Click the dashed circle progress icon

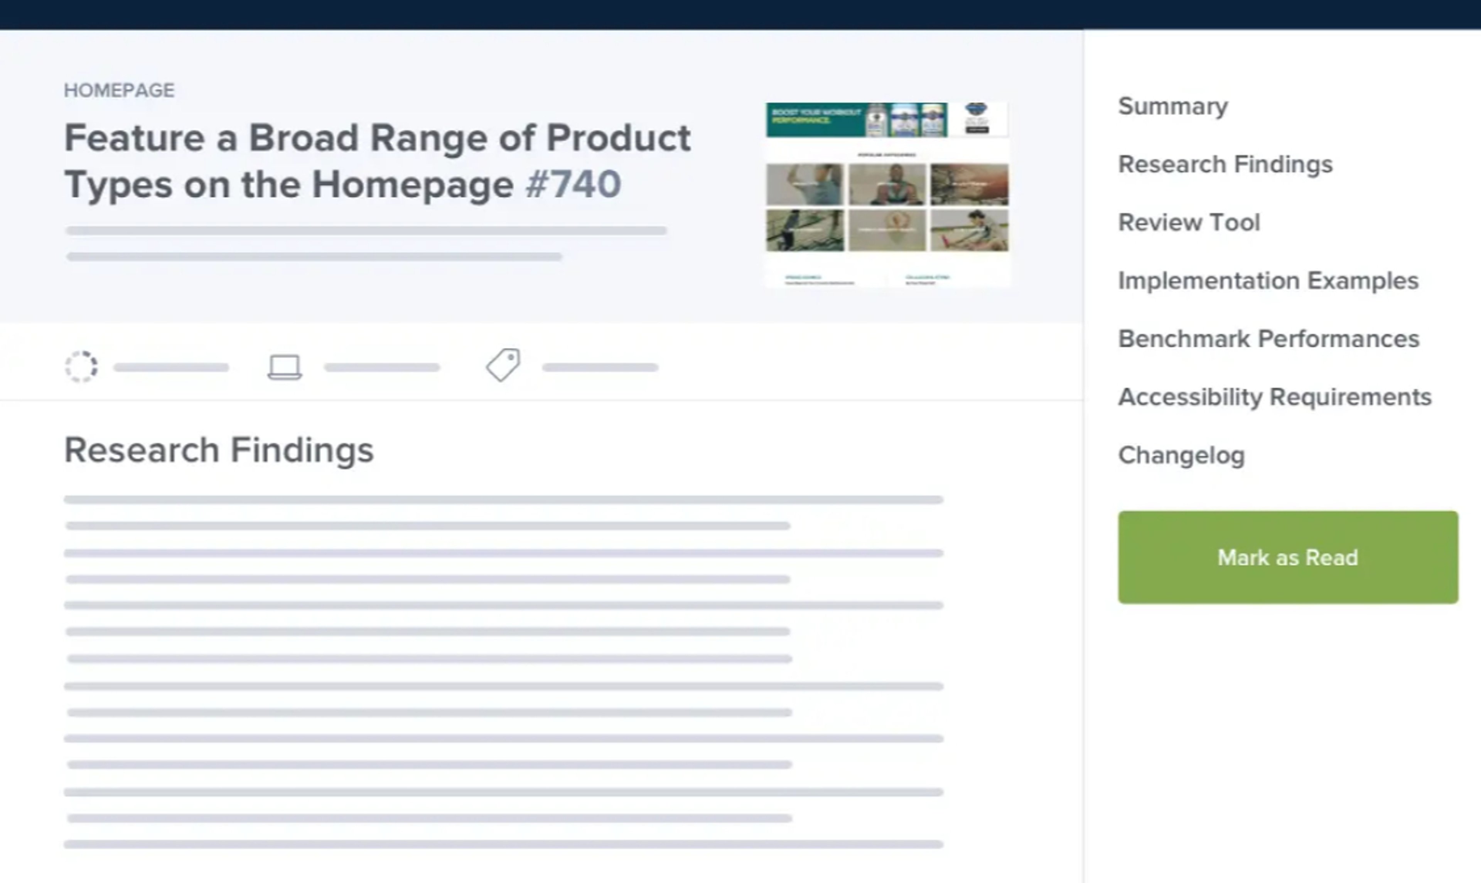click(81, 367)
